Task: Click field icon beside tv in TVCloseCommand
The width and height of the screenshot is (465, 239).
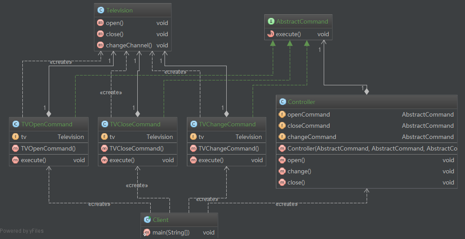Action: click(104, 137)
